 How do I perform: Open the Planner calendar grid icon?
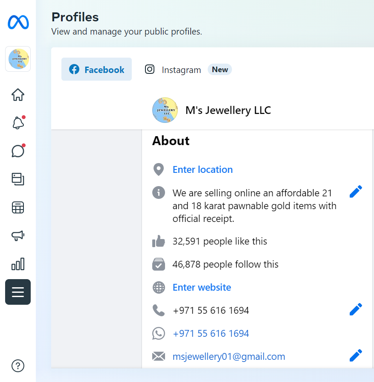pyautogui.click(x=18, y=207)
